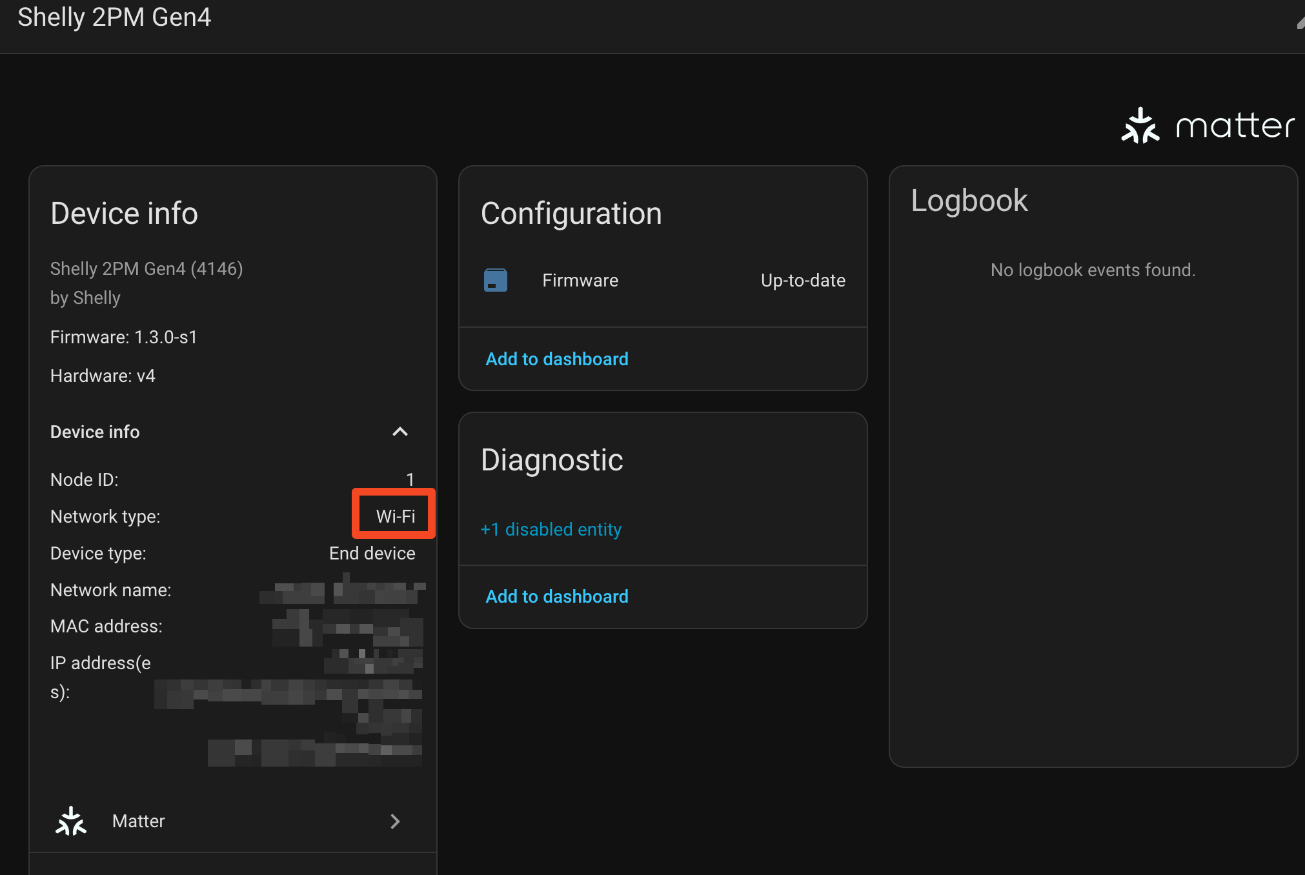Click the highlighted Wi-Fi network type value
The height and width of the screenshot is (875, 1305).
tap(395, 516)
